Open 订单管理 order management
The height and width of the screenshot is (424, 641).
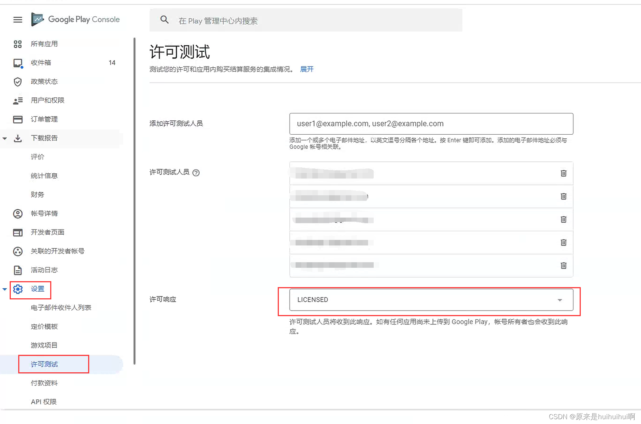pyautogui.click(x=44, y=119)
